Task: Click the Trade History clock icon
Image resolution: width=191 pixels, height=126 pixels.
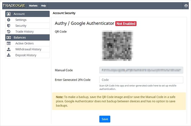Action: 9,32
